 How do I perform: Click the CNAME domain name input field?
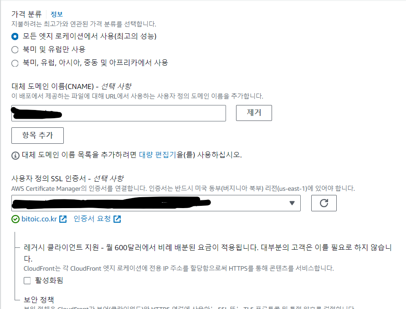tap(118, 113)
